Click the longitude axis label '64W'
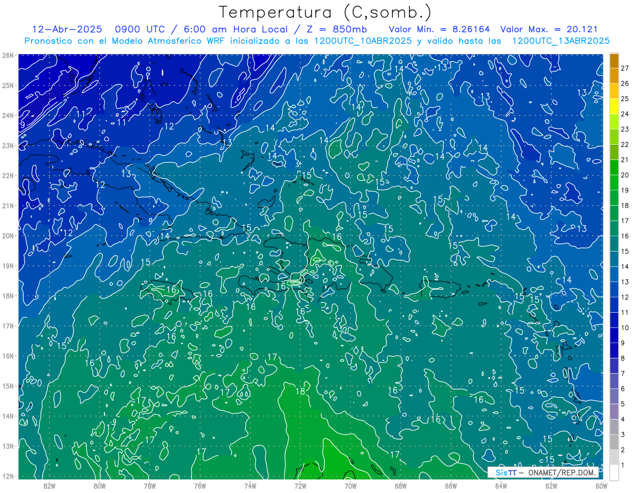 click(x=501, y=486)
